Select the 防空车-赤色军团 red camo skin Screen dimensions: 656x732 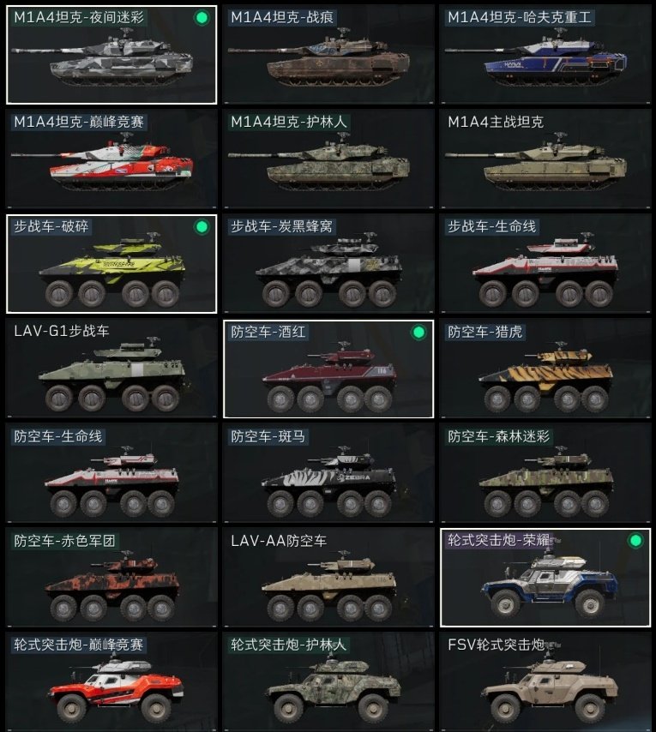(x=111, y=578)
